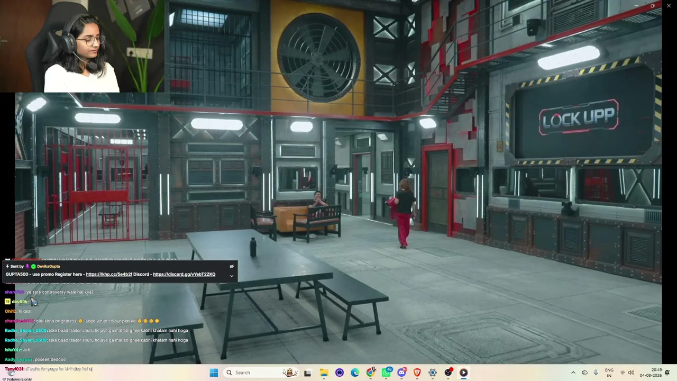Click the pin icon beside Sent by
The width and height of the screenshot is (677, 381).
click(x=7, y=266)
